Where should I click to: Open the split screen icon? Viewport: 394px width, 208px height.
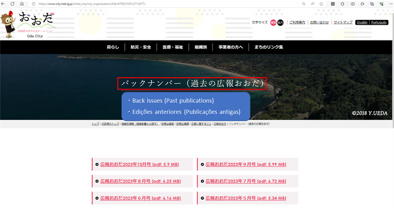353,4
